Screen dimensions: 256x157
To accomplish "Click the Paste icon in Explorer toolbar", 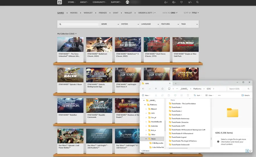I will [x=169, y=95].
